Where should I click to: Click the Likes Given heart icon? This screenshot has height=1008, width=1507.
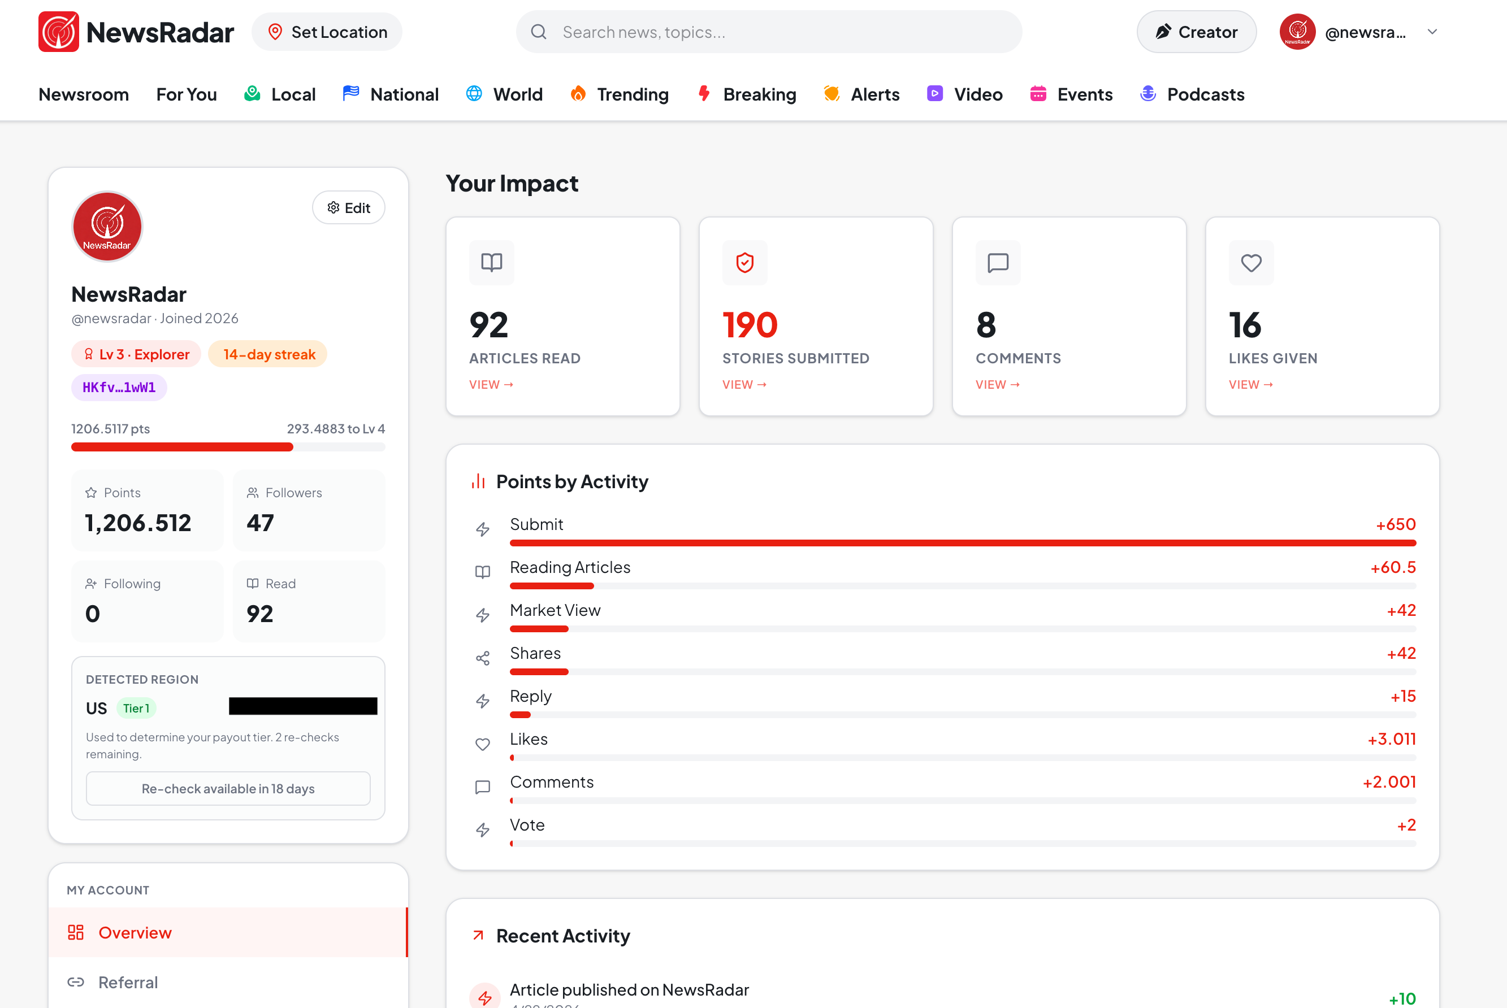click(1250, 262)
